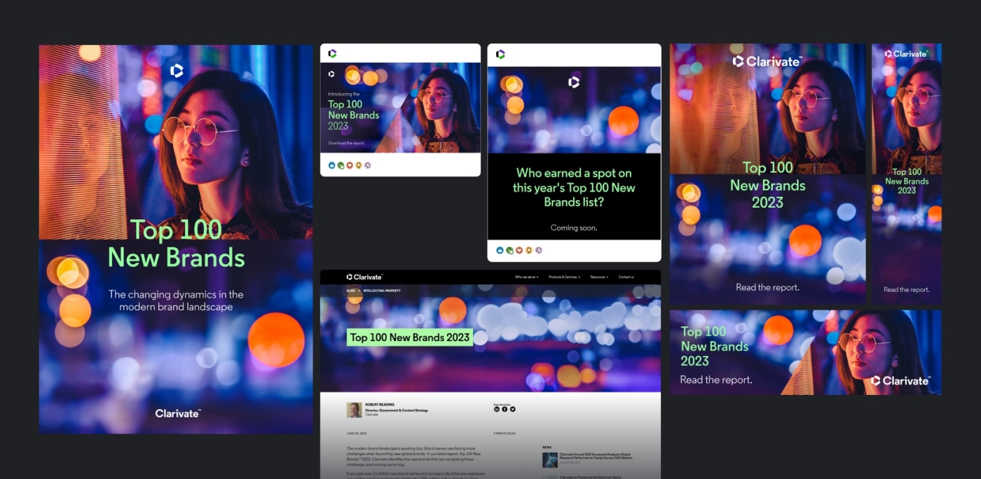Click the Insightful lightbulb reaction on the Introducing card
This screenshot has width=981, height=479.
(359, 165)
